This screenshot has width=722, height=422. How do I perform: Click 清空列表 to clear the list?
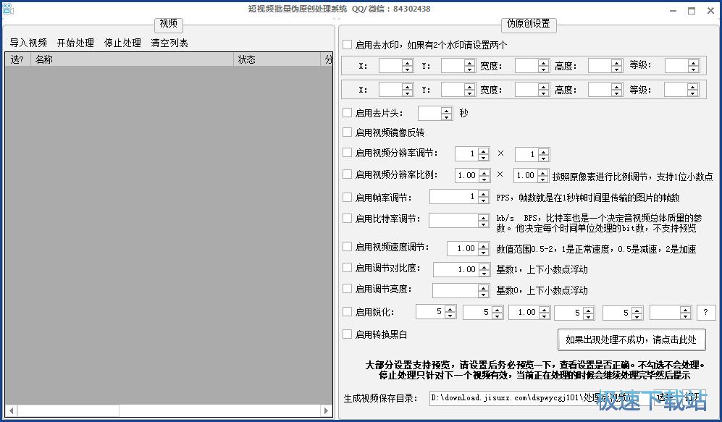click(x=169, y=43)
